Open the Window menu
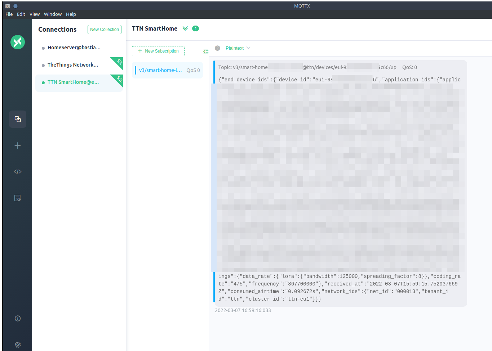 (53, 14)
